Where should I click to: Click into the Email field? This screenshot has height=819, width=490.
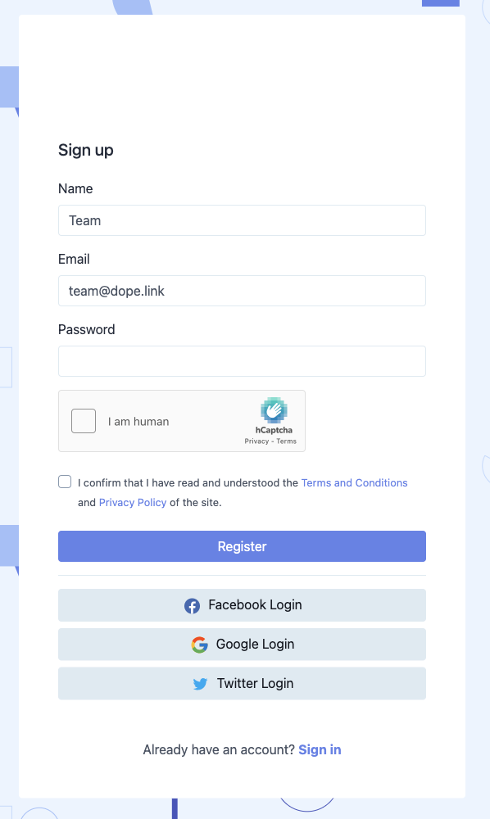pos(242,291)
